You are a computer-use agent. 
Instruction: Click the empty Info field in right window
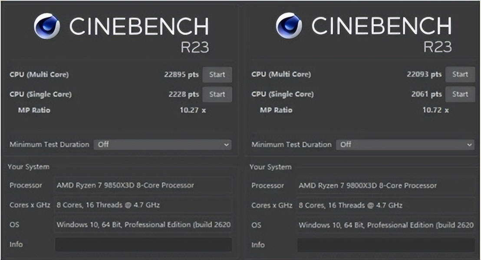(385, 245)
